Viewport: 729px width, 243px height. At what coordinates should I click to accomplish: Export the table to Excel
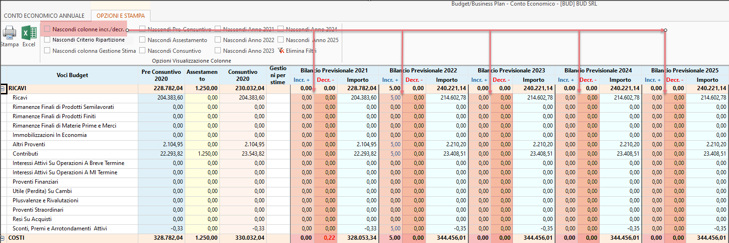29,36
